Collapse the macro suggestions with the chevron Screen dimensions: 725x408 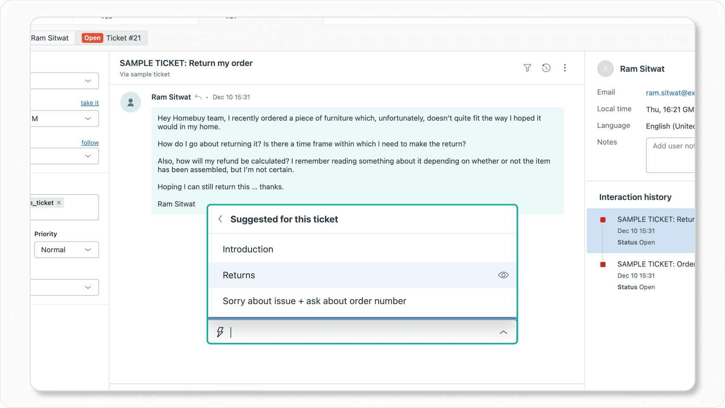click(503, 332)
